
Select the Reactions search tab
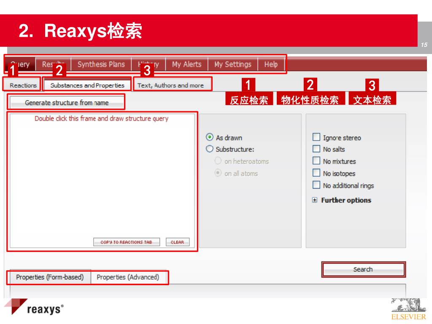pos(23,85)
